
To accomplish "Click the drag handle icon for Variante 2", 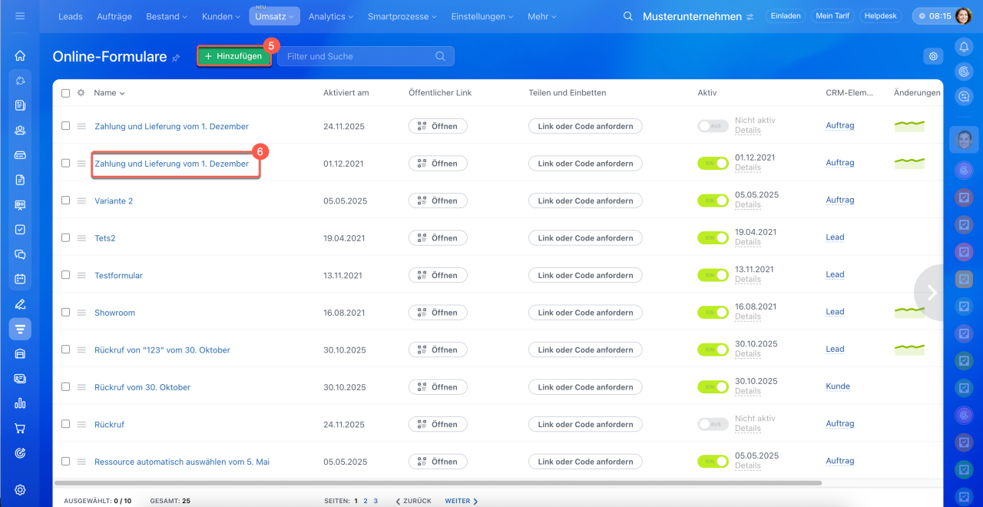I will pos(81,200).
